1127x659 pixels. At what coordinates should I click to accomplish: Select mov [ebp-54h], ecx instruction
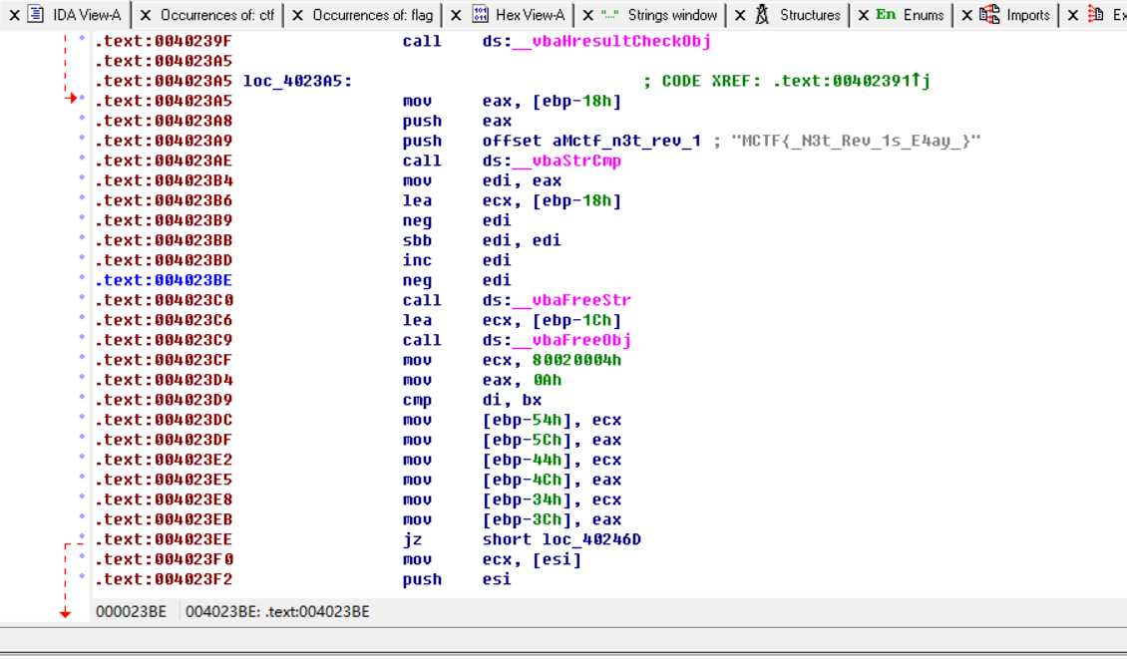512,421
